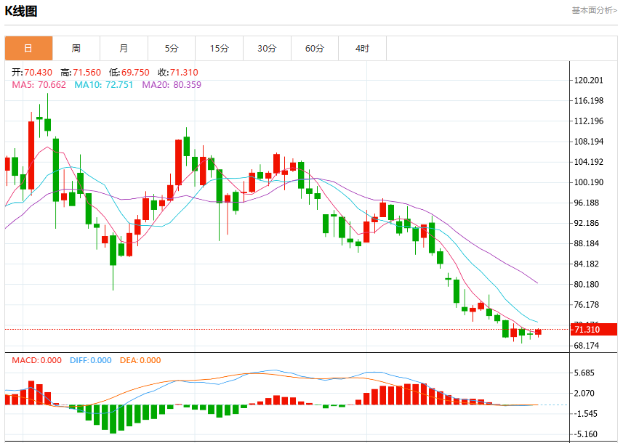Click the 120.201 price axis label
This screenshot has width=623, height=443.
tap(588, 80)
